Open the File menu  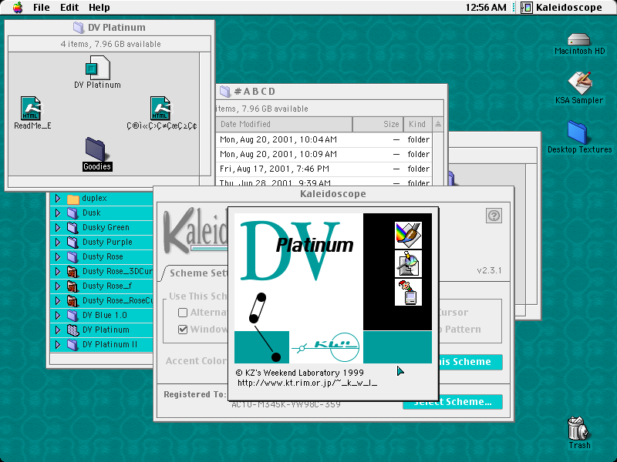tap(42, 8)
